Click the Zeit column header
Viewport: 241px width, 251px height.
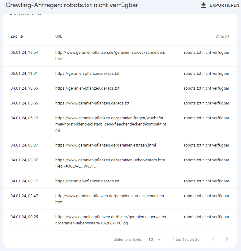coord(14,36)
